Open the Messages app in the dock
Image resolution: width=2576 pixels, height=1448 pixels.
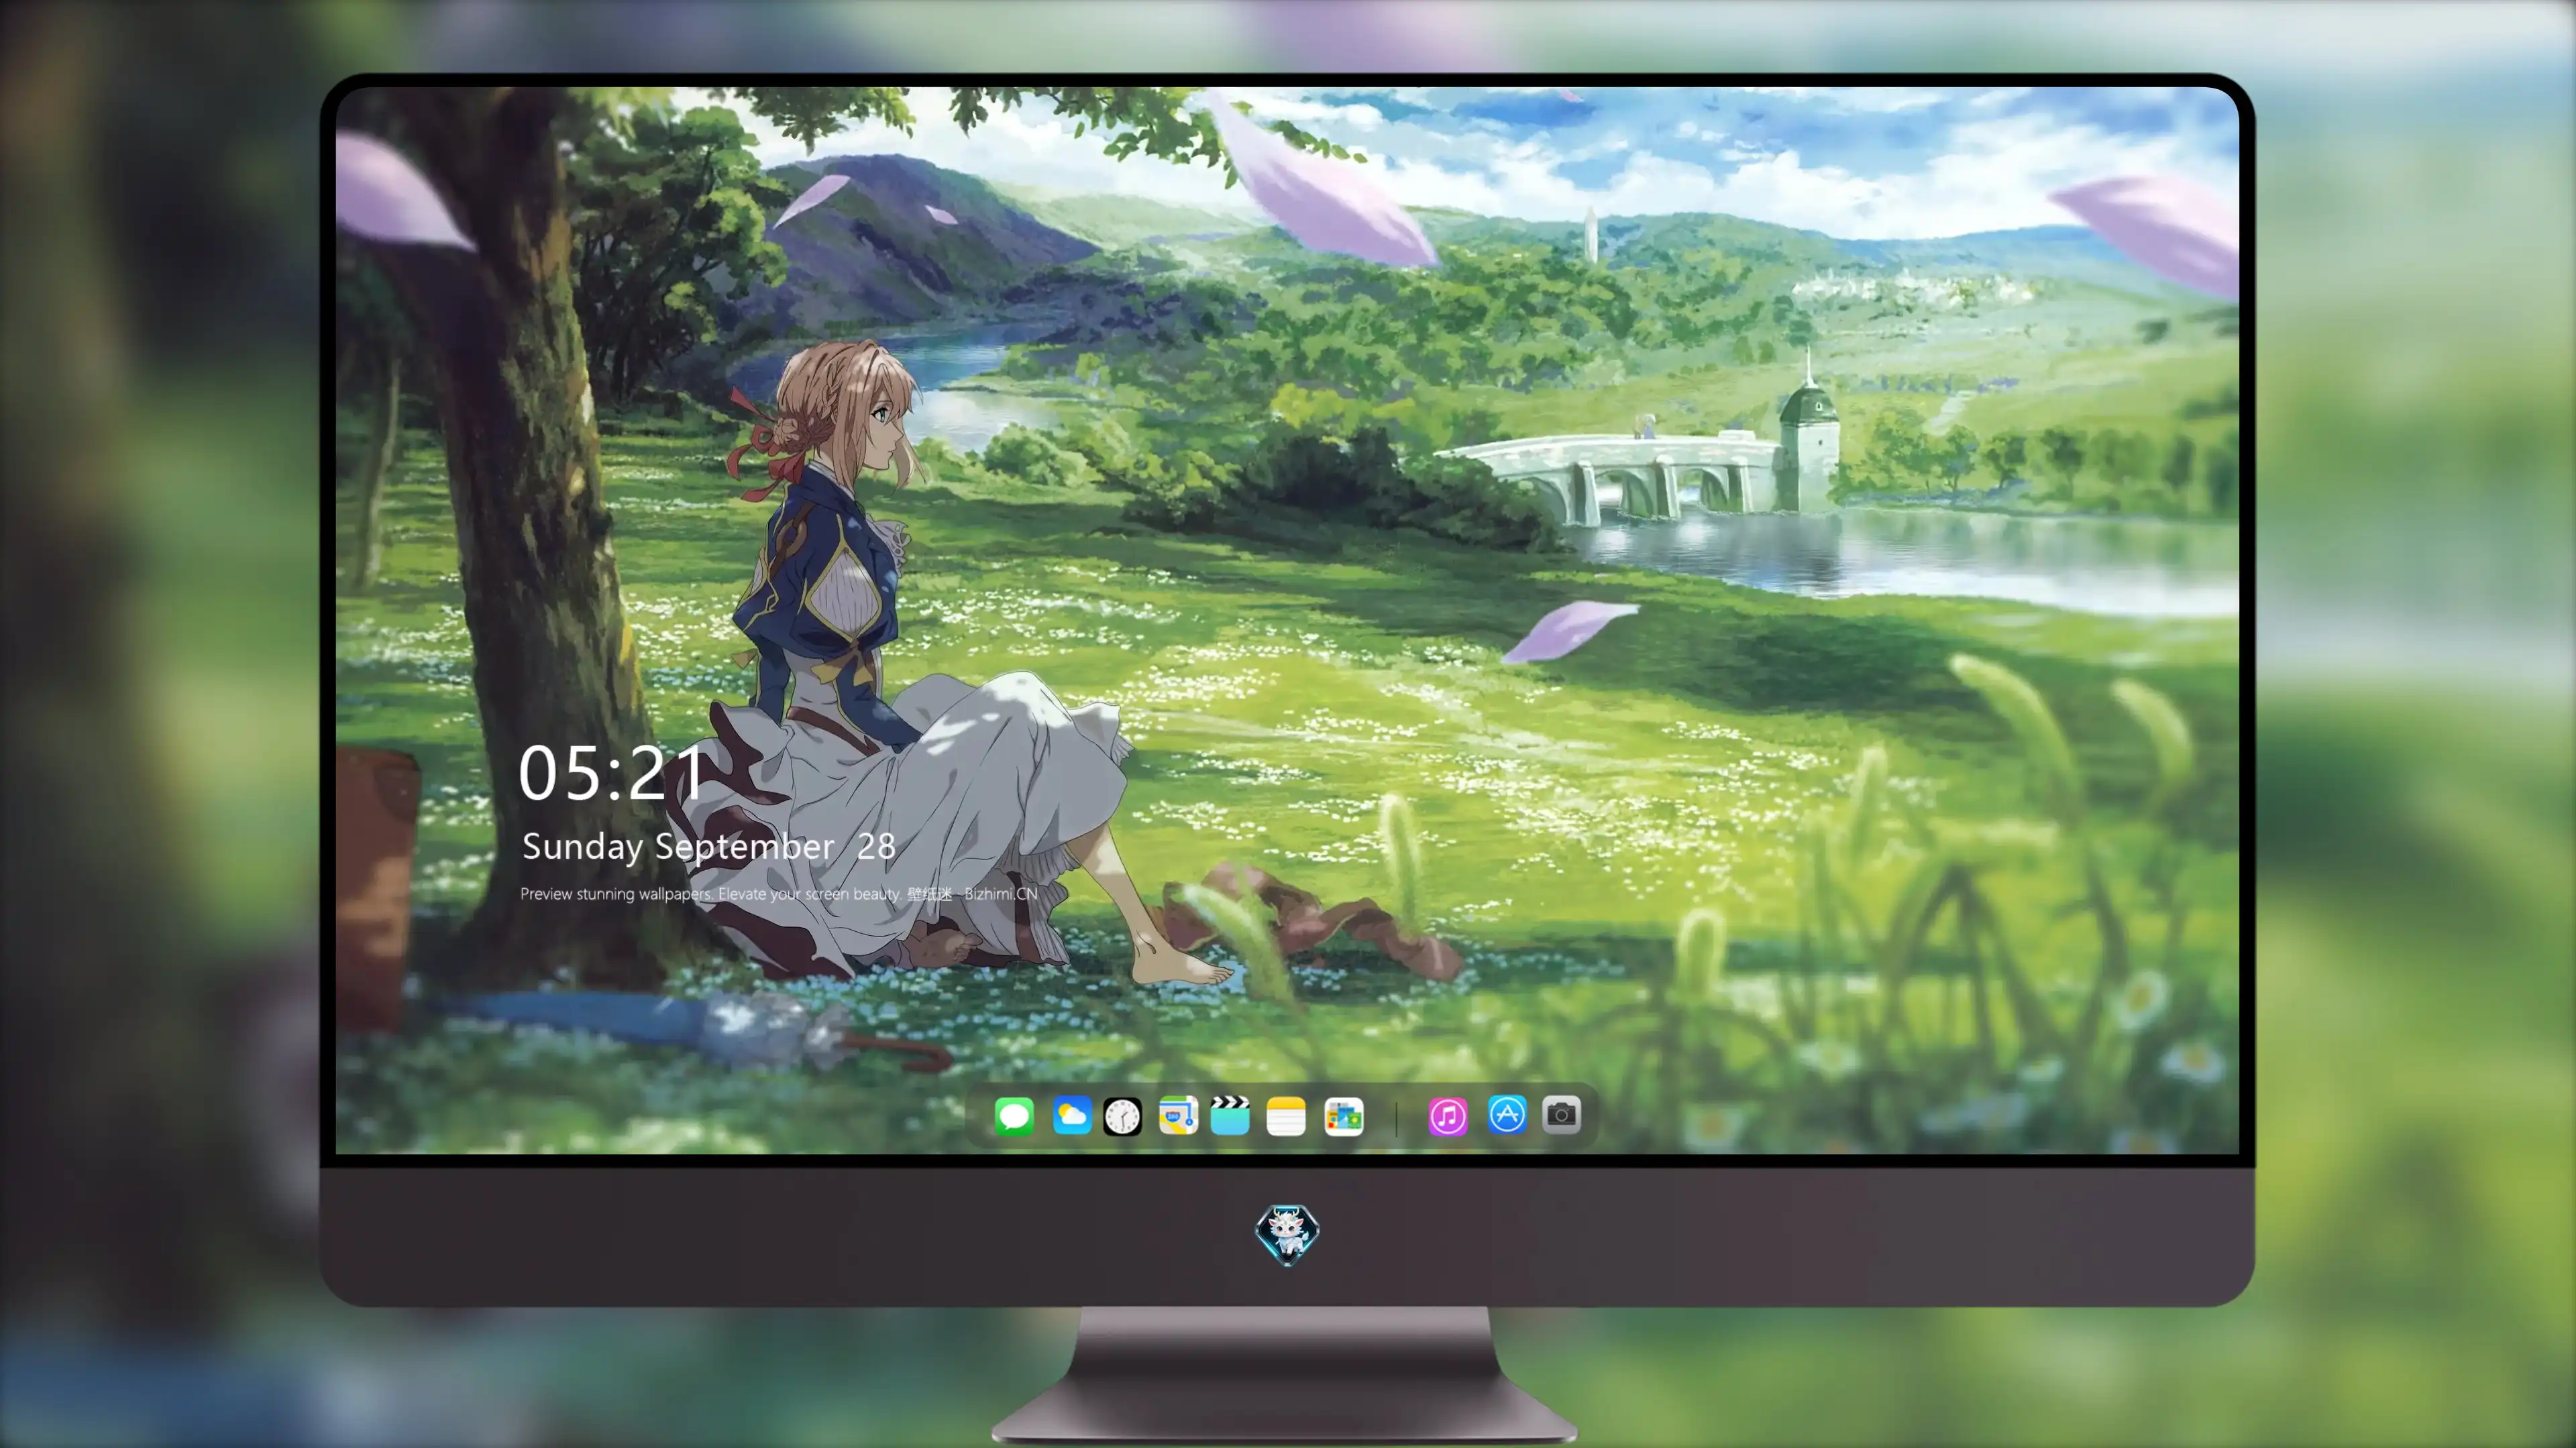click(1014, 1115)
